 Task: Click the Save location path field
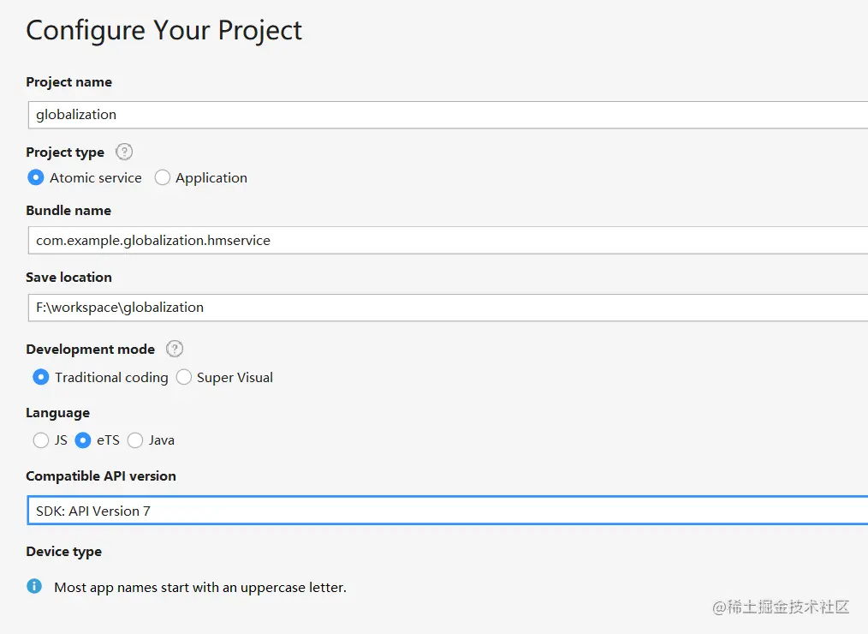(447, 307)
